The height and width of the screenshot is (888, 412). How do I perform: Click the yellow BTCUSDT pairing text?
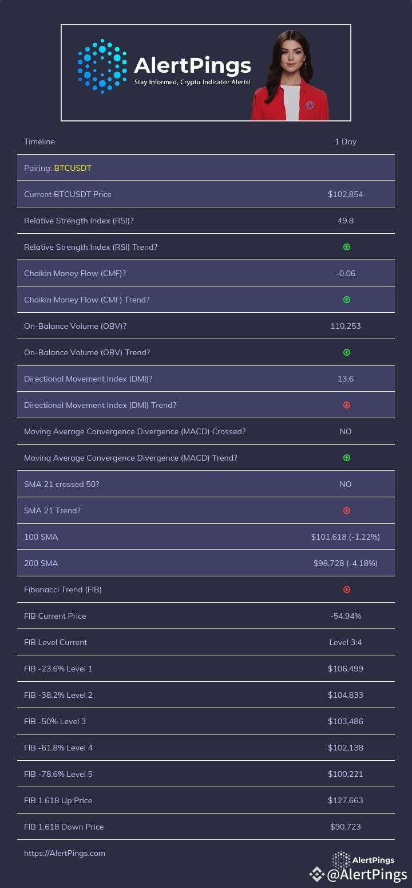pyautogui.click(x=73, y=168)
